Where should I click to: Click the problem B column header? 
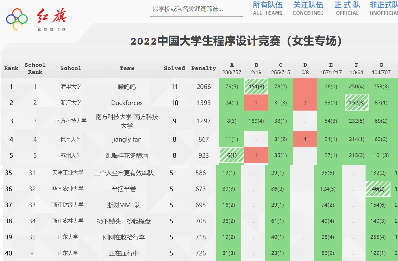coord(256,68)
